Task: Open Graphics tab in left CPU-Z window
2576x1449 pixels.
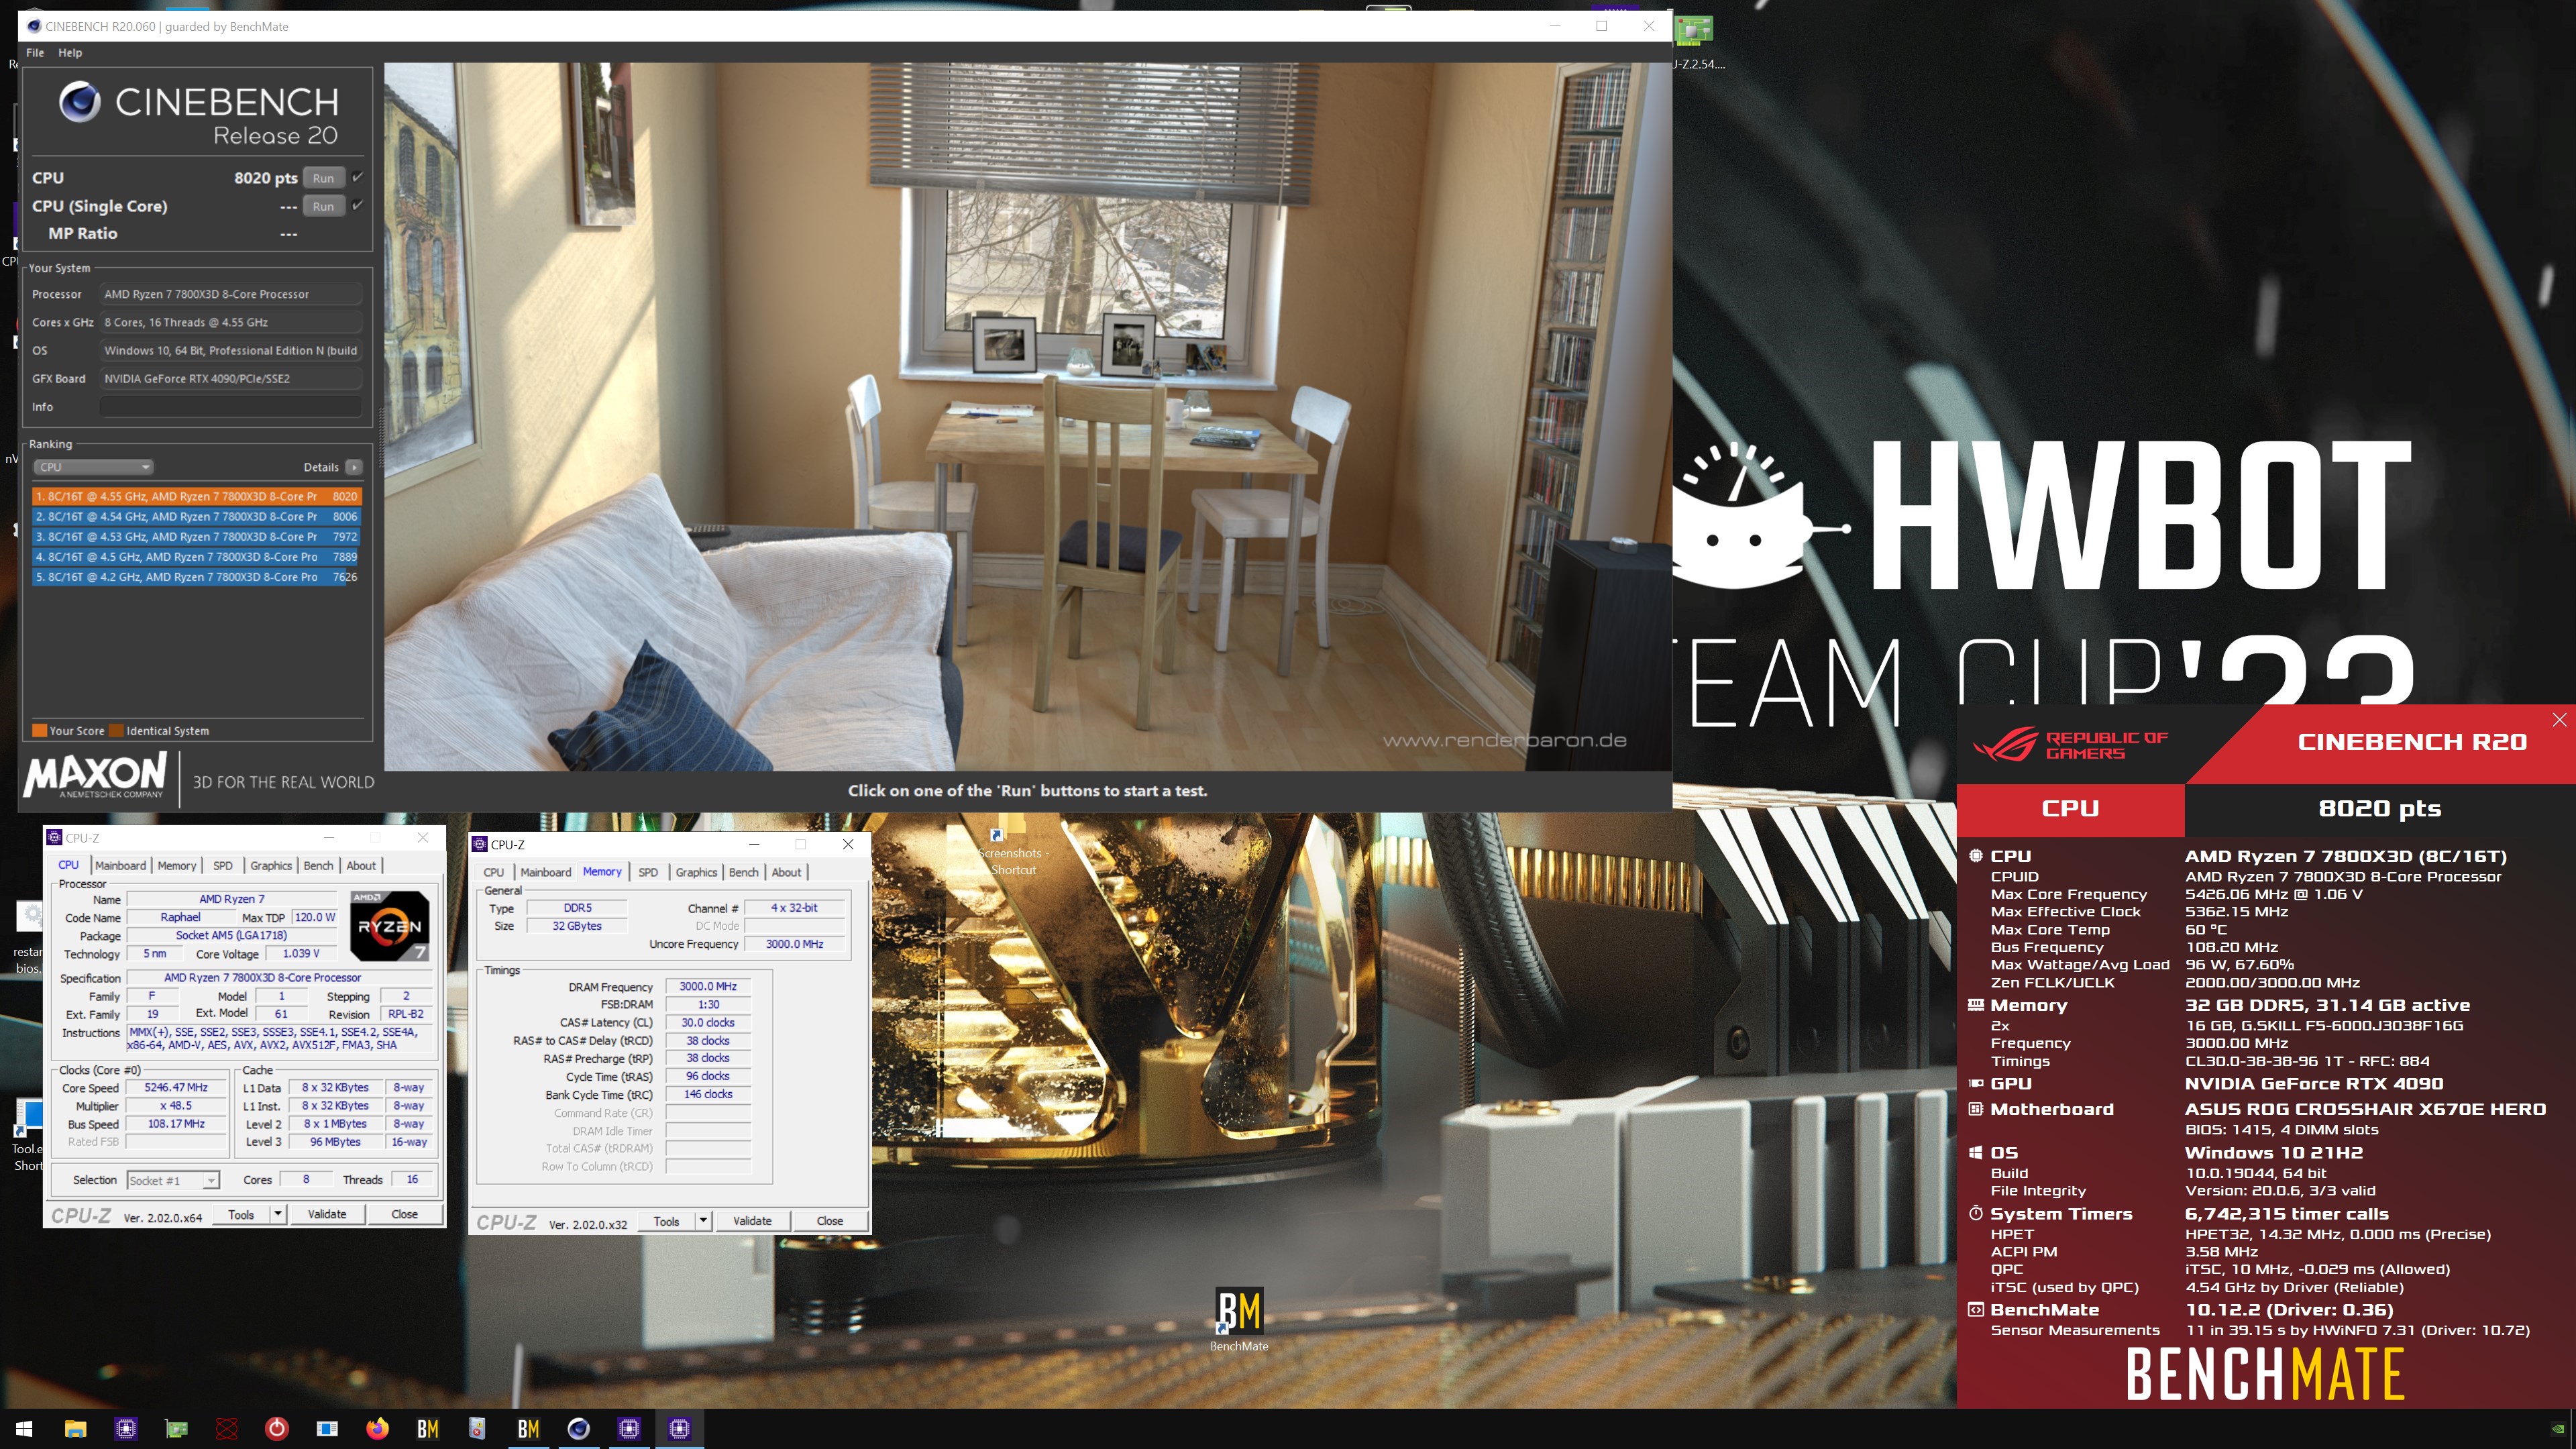Action: coord(271,865)
